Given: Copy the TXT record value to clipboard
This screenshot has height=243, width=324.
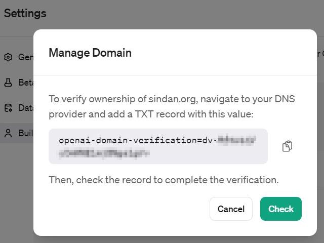Looking at the screenshot, I should pyautogui.click(x=287, y=146).
